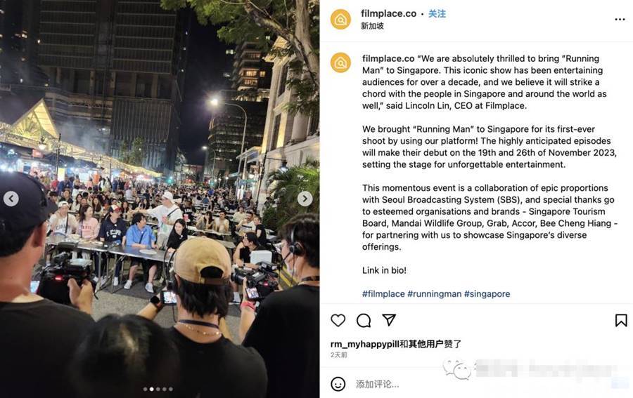Viewport: 633px width, 398px height.
Task: Click the 2天前 post timestamp
Action: click(339, 355)
